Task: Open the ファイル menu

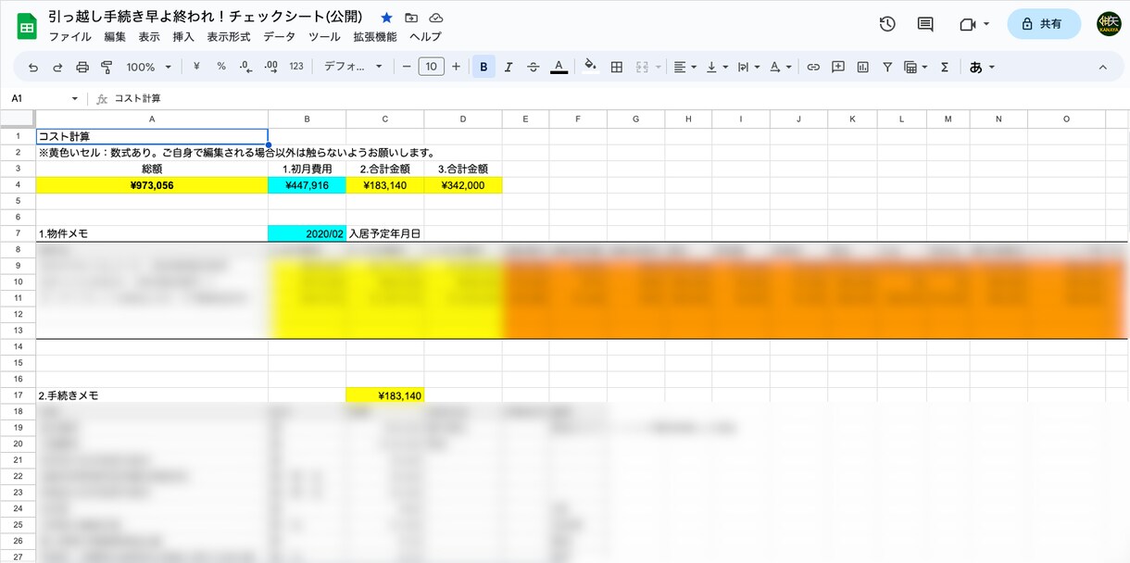Action: click(70, 37)
